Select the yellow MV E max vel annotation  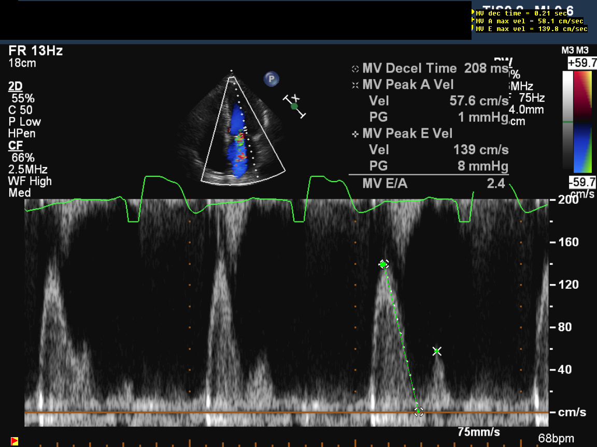(x=531, y=29)
